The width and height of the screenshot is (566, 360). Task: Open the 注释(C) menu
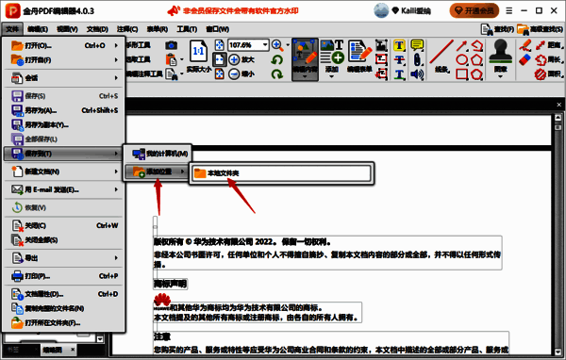click(x=127, y=29)
